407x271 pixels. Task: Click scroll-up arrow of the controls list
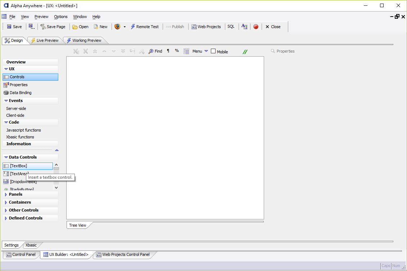coord(56,165)
